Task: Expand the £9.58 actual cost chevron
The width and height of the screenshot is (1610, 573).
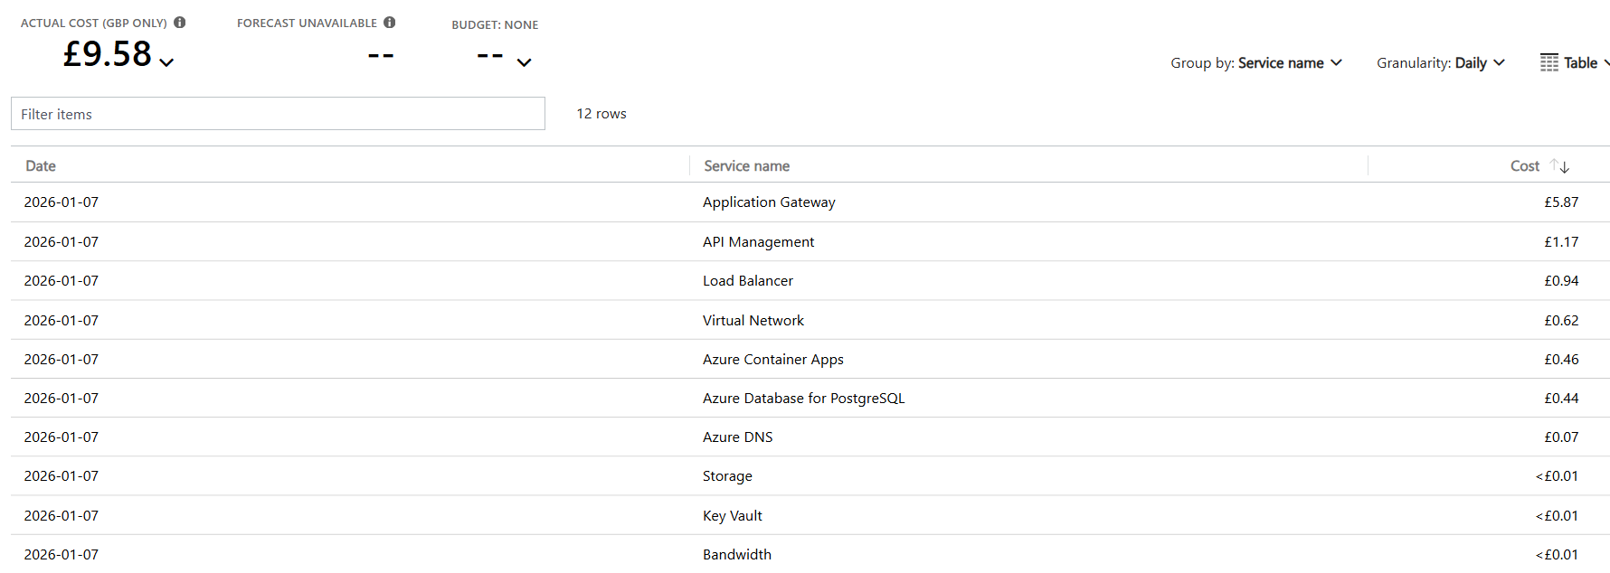Action: [x=166, y=62]
